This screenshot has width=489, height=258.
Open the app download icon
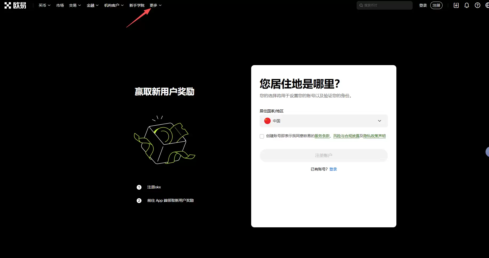coord(456,5)
